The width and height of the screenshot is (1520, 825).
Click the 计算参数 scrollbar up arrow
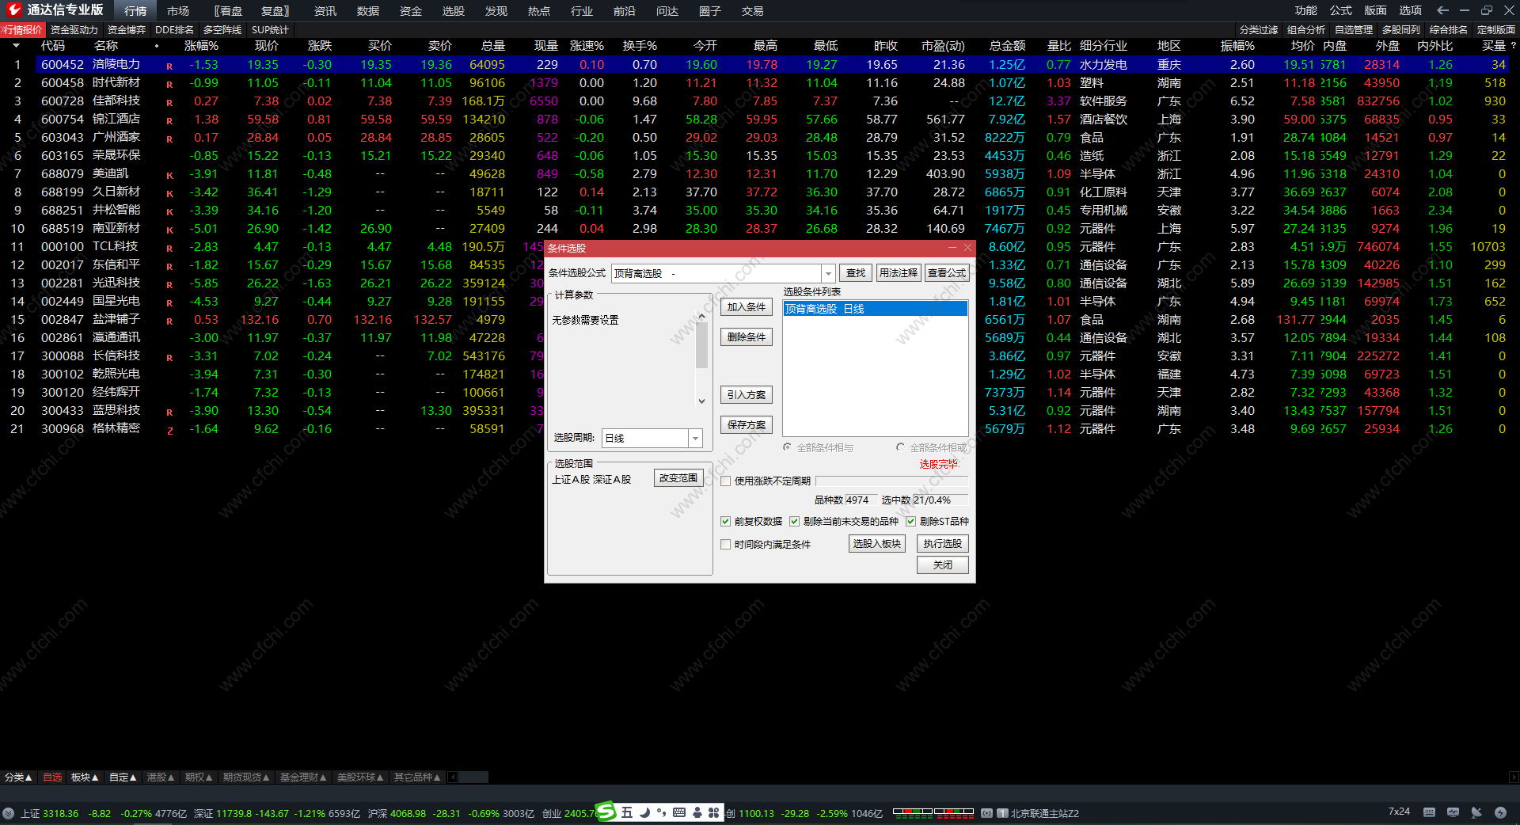701,316
